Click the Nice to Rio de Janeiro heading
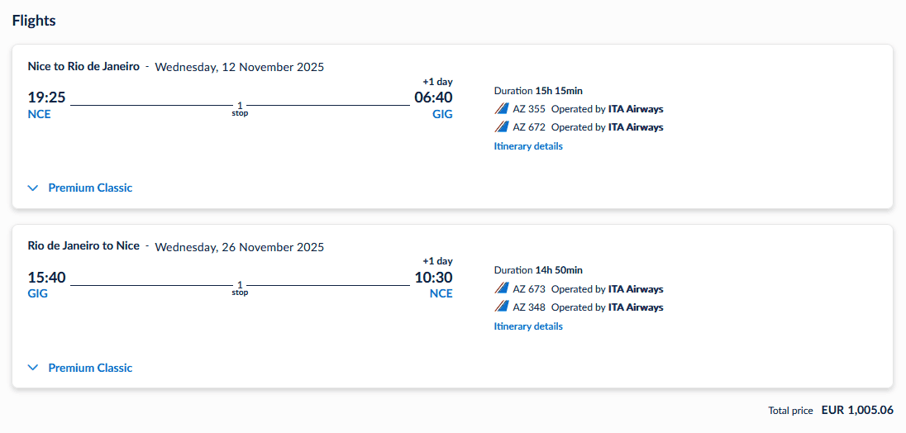Image resolution: width=906 pixels, height=433 pixels. coord(83,67)
